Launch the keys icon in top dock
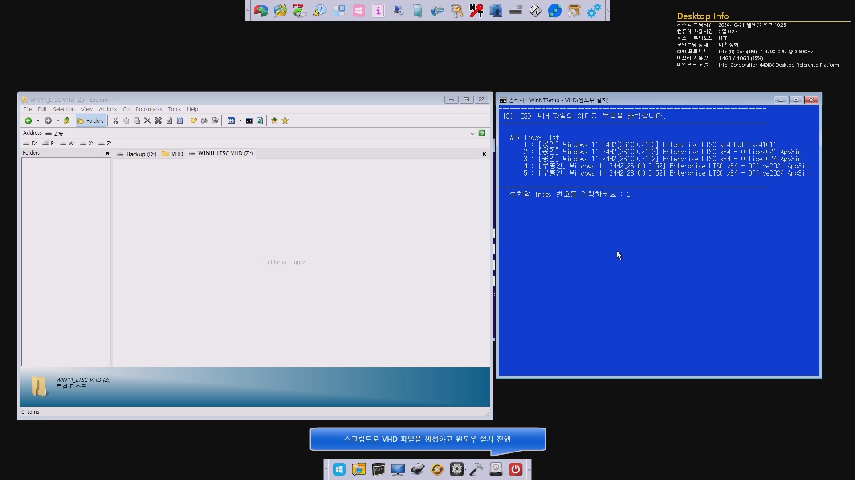Viewport: 855px width, 480px height. coord(456,11)
